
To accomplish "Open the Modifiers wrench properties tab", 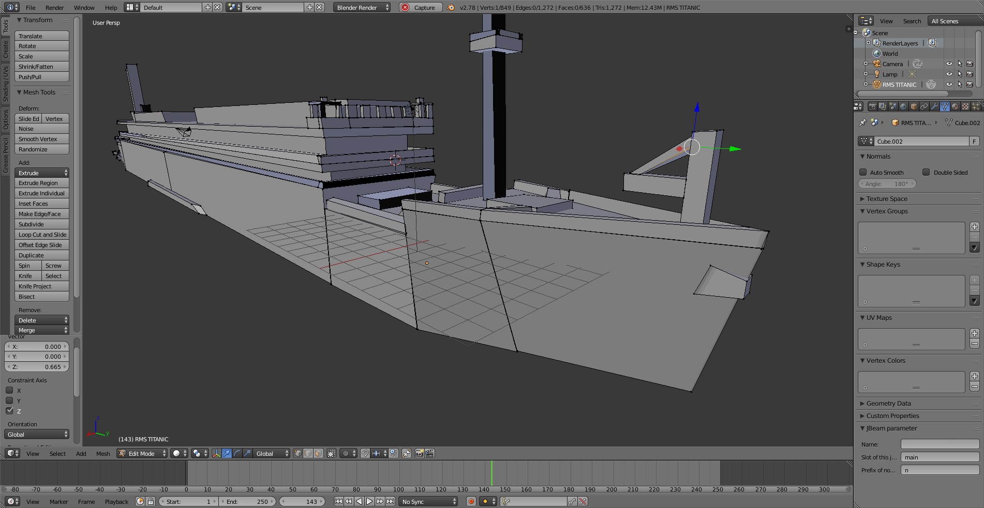I will coord(934,106).
